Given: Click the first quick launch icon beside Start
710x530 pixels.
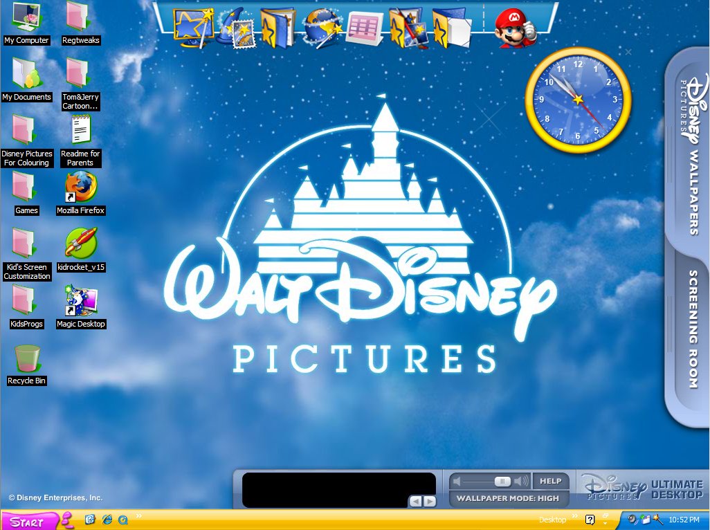Looking at the screenshot, I should pos(90,520).
